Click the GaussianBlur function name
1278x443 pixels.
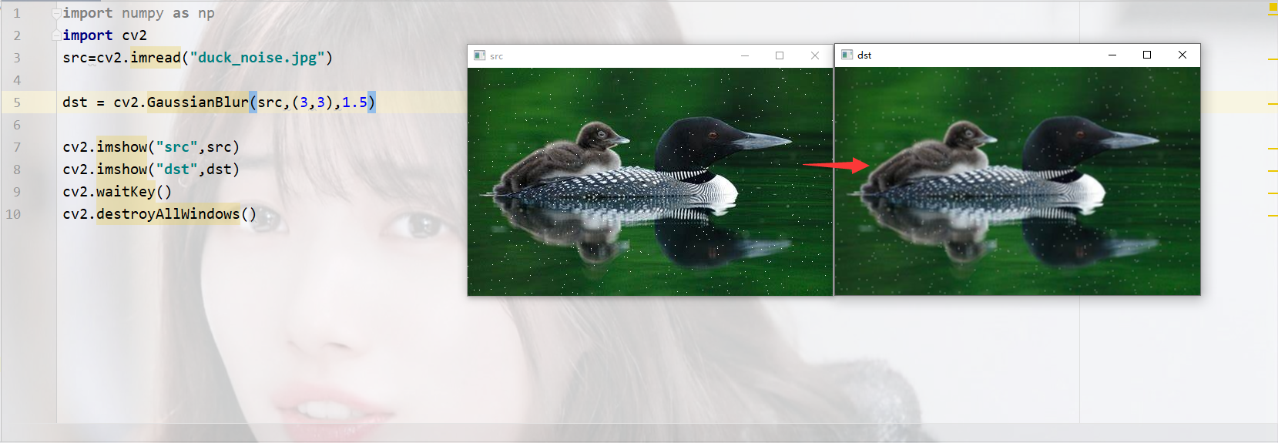pyautogui.click(x=198, y=102)
